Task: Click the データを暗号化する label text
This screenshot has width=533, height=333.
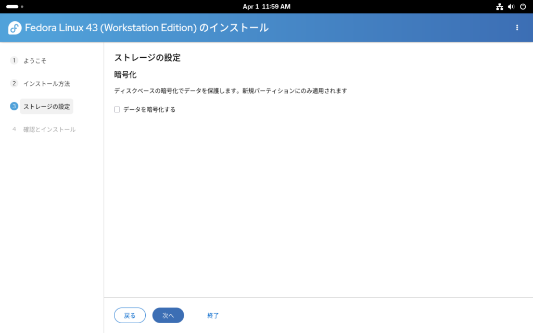Action: click(149, 110)
